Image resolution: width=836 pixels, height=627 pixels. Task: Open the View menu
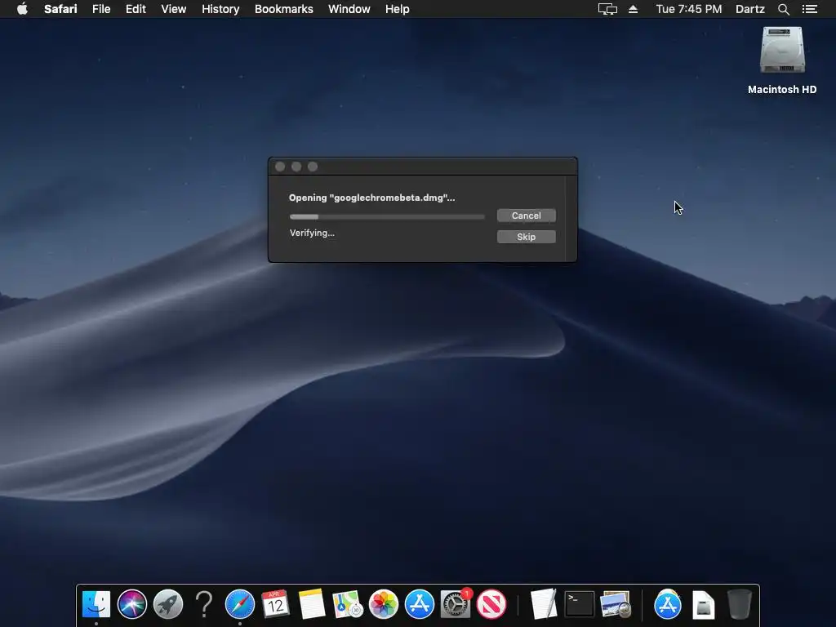click(173, 9)
